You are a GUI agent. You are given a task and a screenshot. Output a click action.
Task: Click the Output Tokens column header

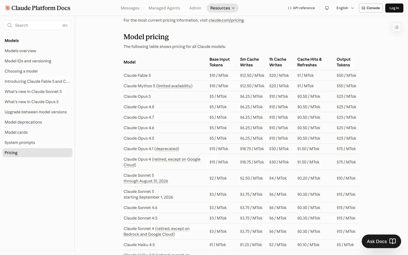click(x=343, y=62)
